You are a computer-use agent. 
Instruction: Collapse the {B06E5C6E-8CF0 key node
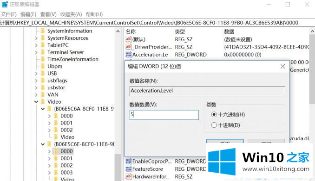point(43,144)
